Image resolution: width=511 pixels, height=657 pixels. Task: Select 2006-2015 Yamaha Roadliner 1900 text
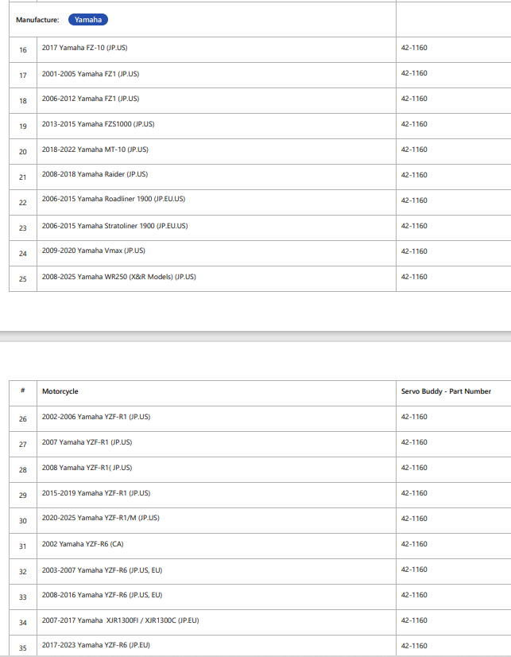(114, 199)
